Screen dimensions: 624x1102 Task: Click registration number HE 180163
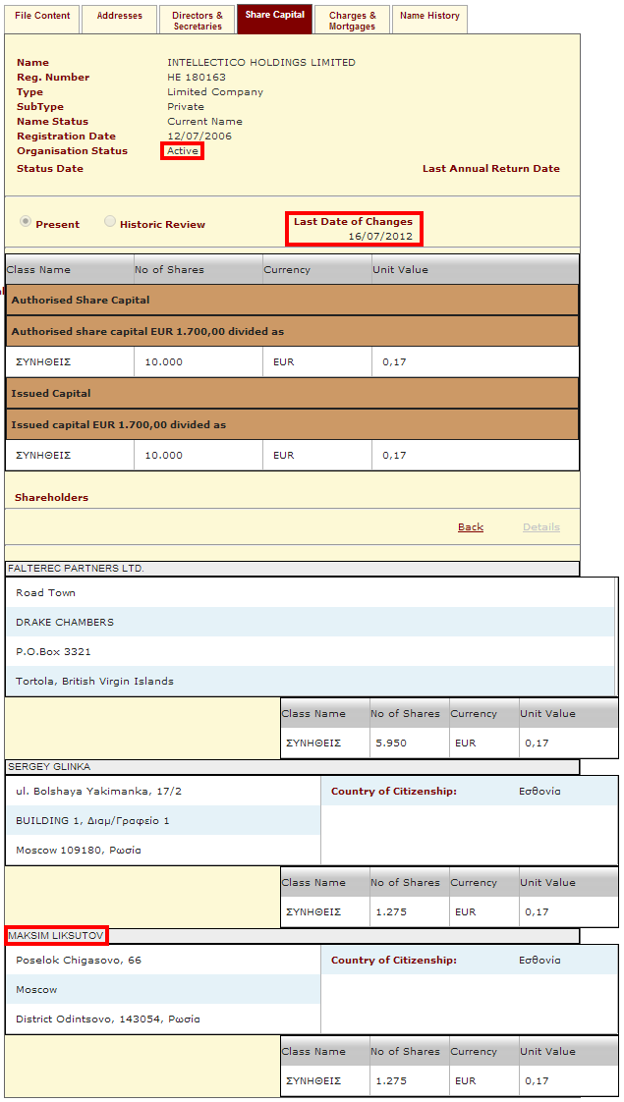point(197,78)
